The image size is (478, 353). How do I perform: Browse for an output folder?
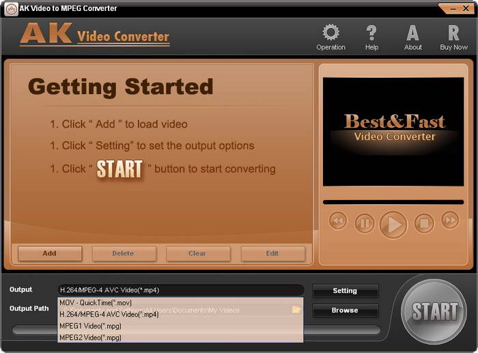(345, 310)
